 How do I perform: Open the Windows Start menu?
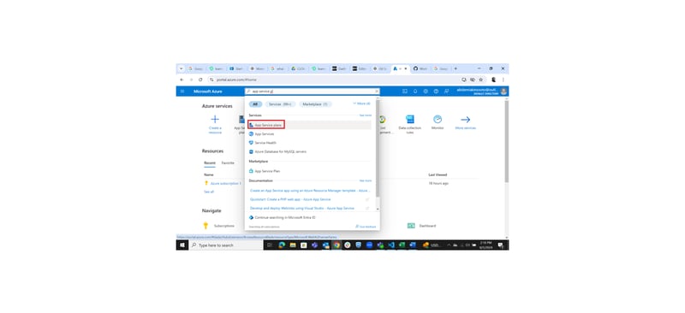pos(182,245)
